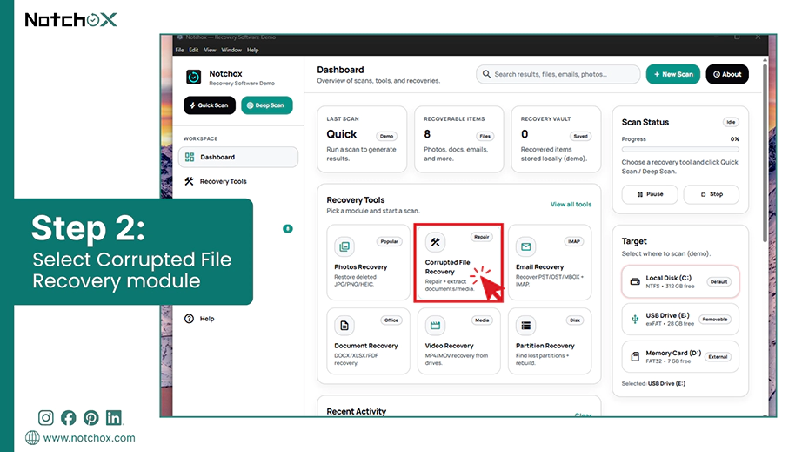Click the Removable badge on USB Drive
The image size is (802, 452).
(714, 320)
